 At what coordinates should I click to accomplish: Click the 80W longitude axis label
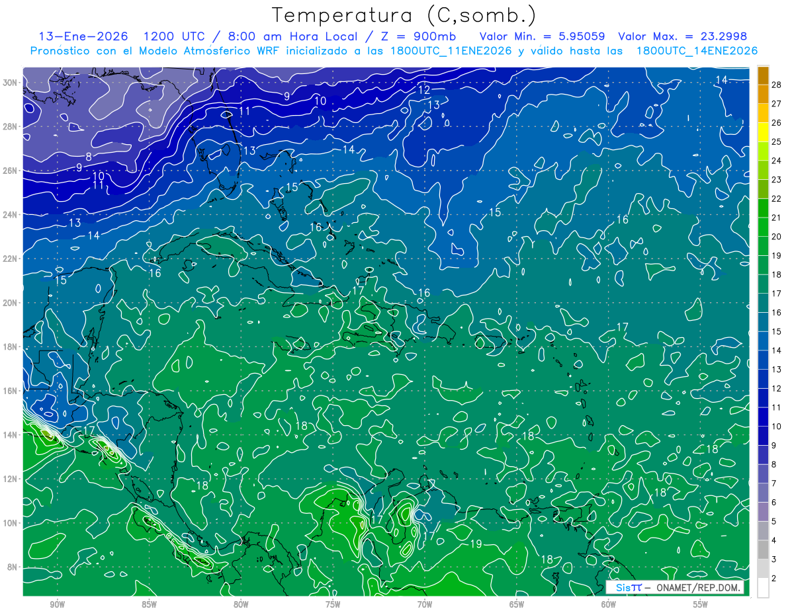click(241, 604)
